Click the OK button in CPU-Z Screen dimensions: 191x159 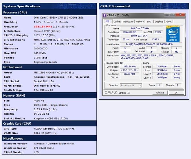176,92
